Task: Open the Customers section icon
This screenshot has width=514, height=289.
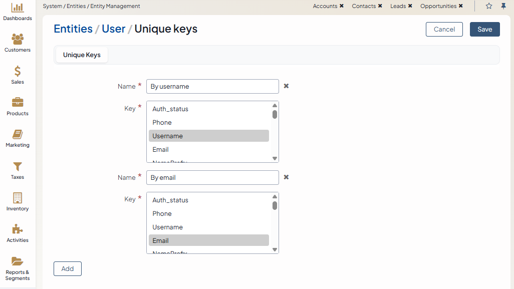Action: tap(18, 39)
